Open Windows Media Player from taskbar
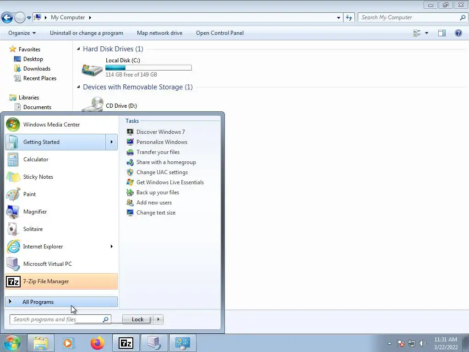 (68, 343)
